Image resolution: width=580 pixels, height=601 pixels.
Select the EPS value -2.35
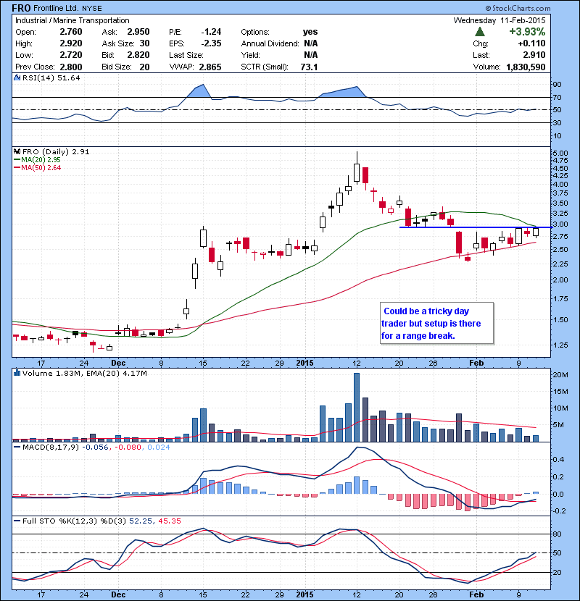click(x=212, y=43)
